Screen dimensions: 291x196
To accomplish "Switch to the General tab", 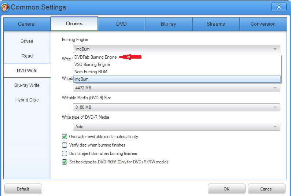I will pyautogui.click(x=27, y=24).
